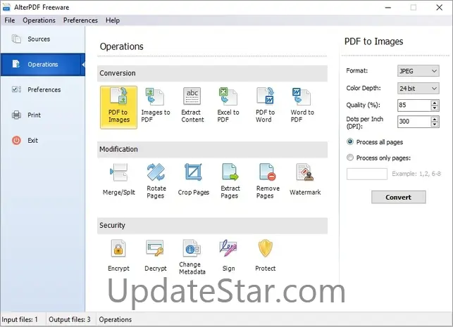Decrease DPI value with down arrow
The image size is (453, 327).
click(435, 124)
